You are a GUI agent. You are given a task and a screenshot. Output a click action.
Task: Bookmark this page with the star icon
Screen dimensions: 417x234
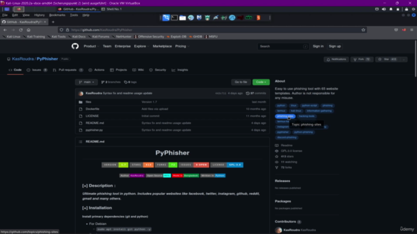pos(364,30)
